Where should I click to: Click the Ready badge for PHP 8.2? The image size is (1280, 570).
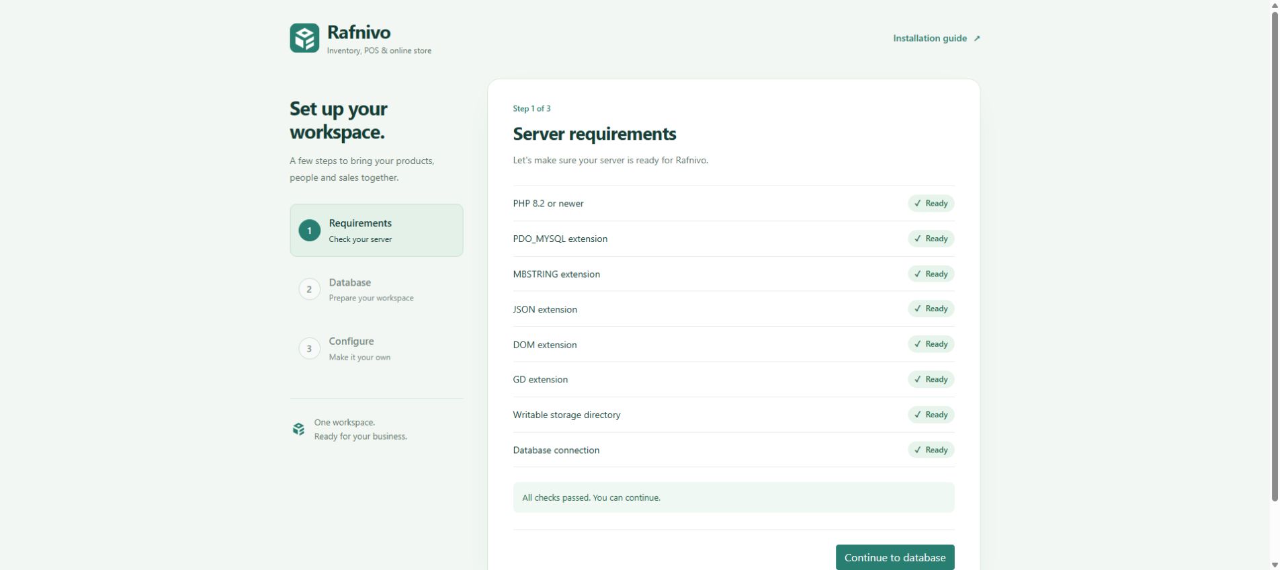pos(931,204)
